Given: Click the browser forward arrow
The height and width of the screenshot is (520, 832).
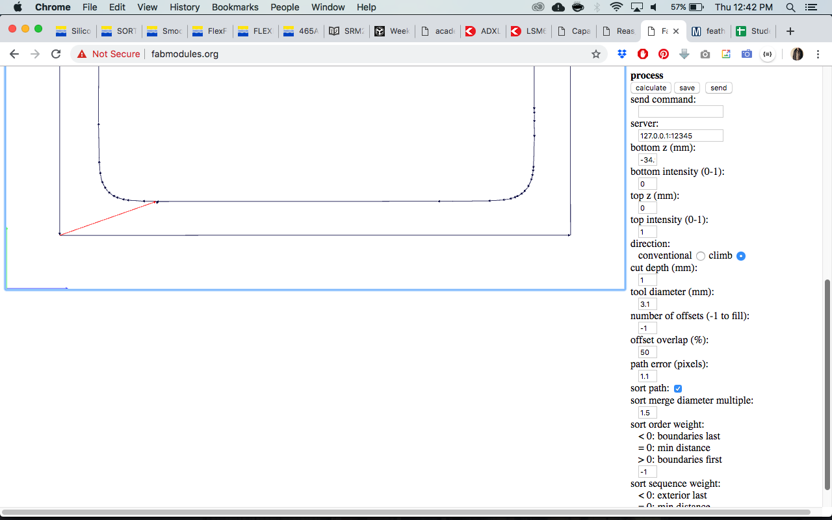Looking at the screenshot, I should (x=35, y=54).
